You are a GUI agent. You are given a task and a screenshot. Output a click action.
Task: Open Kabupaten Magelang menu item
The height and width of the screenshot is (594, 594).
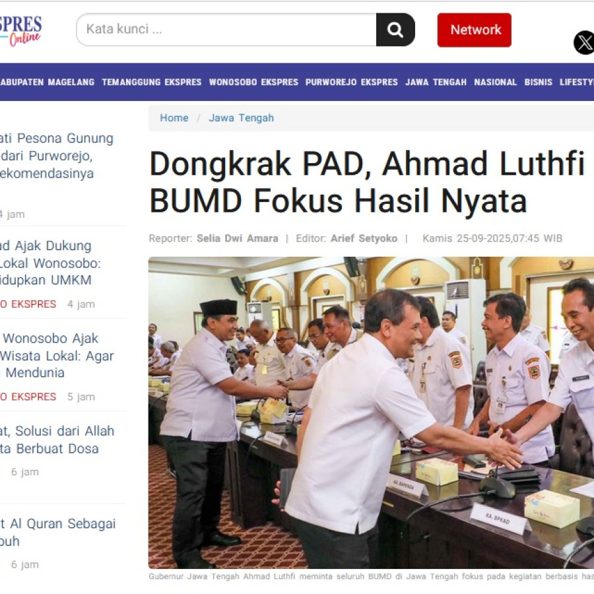47,82
